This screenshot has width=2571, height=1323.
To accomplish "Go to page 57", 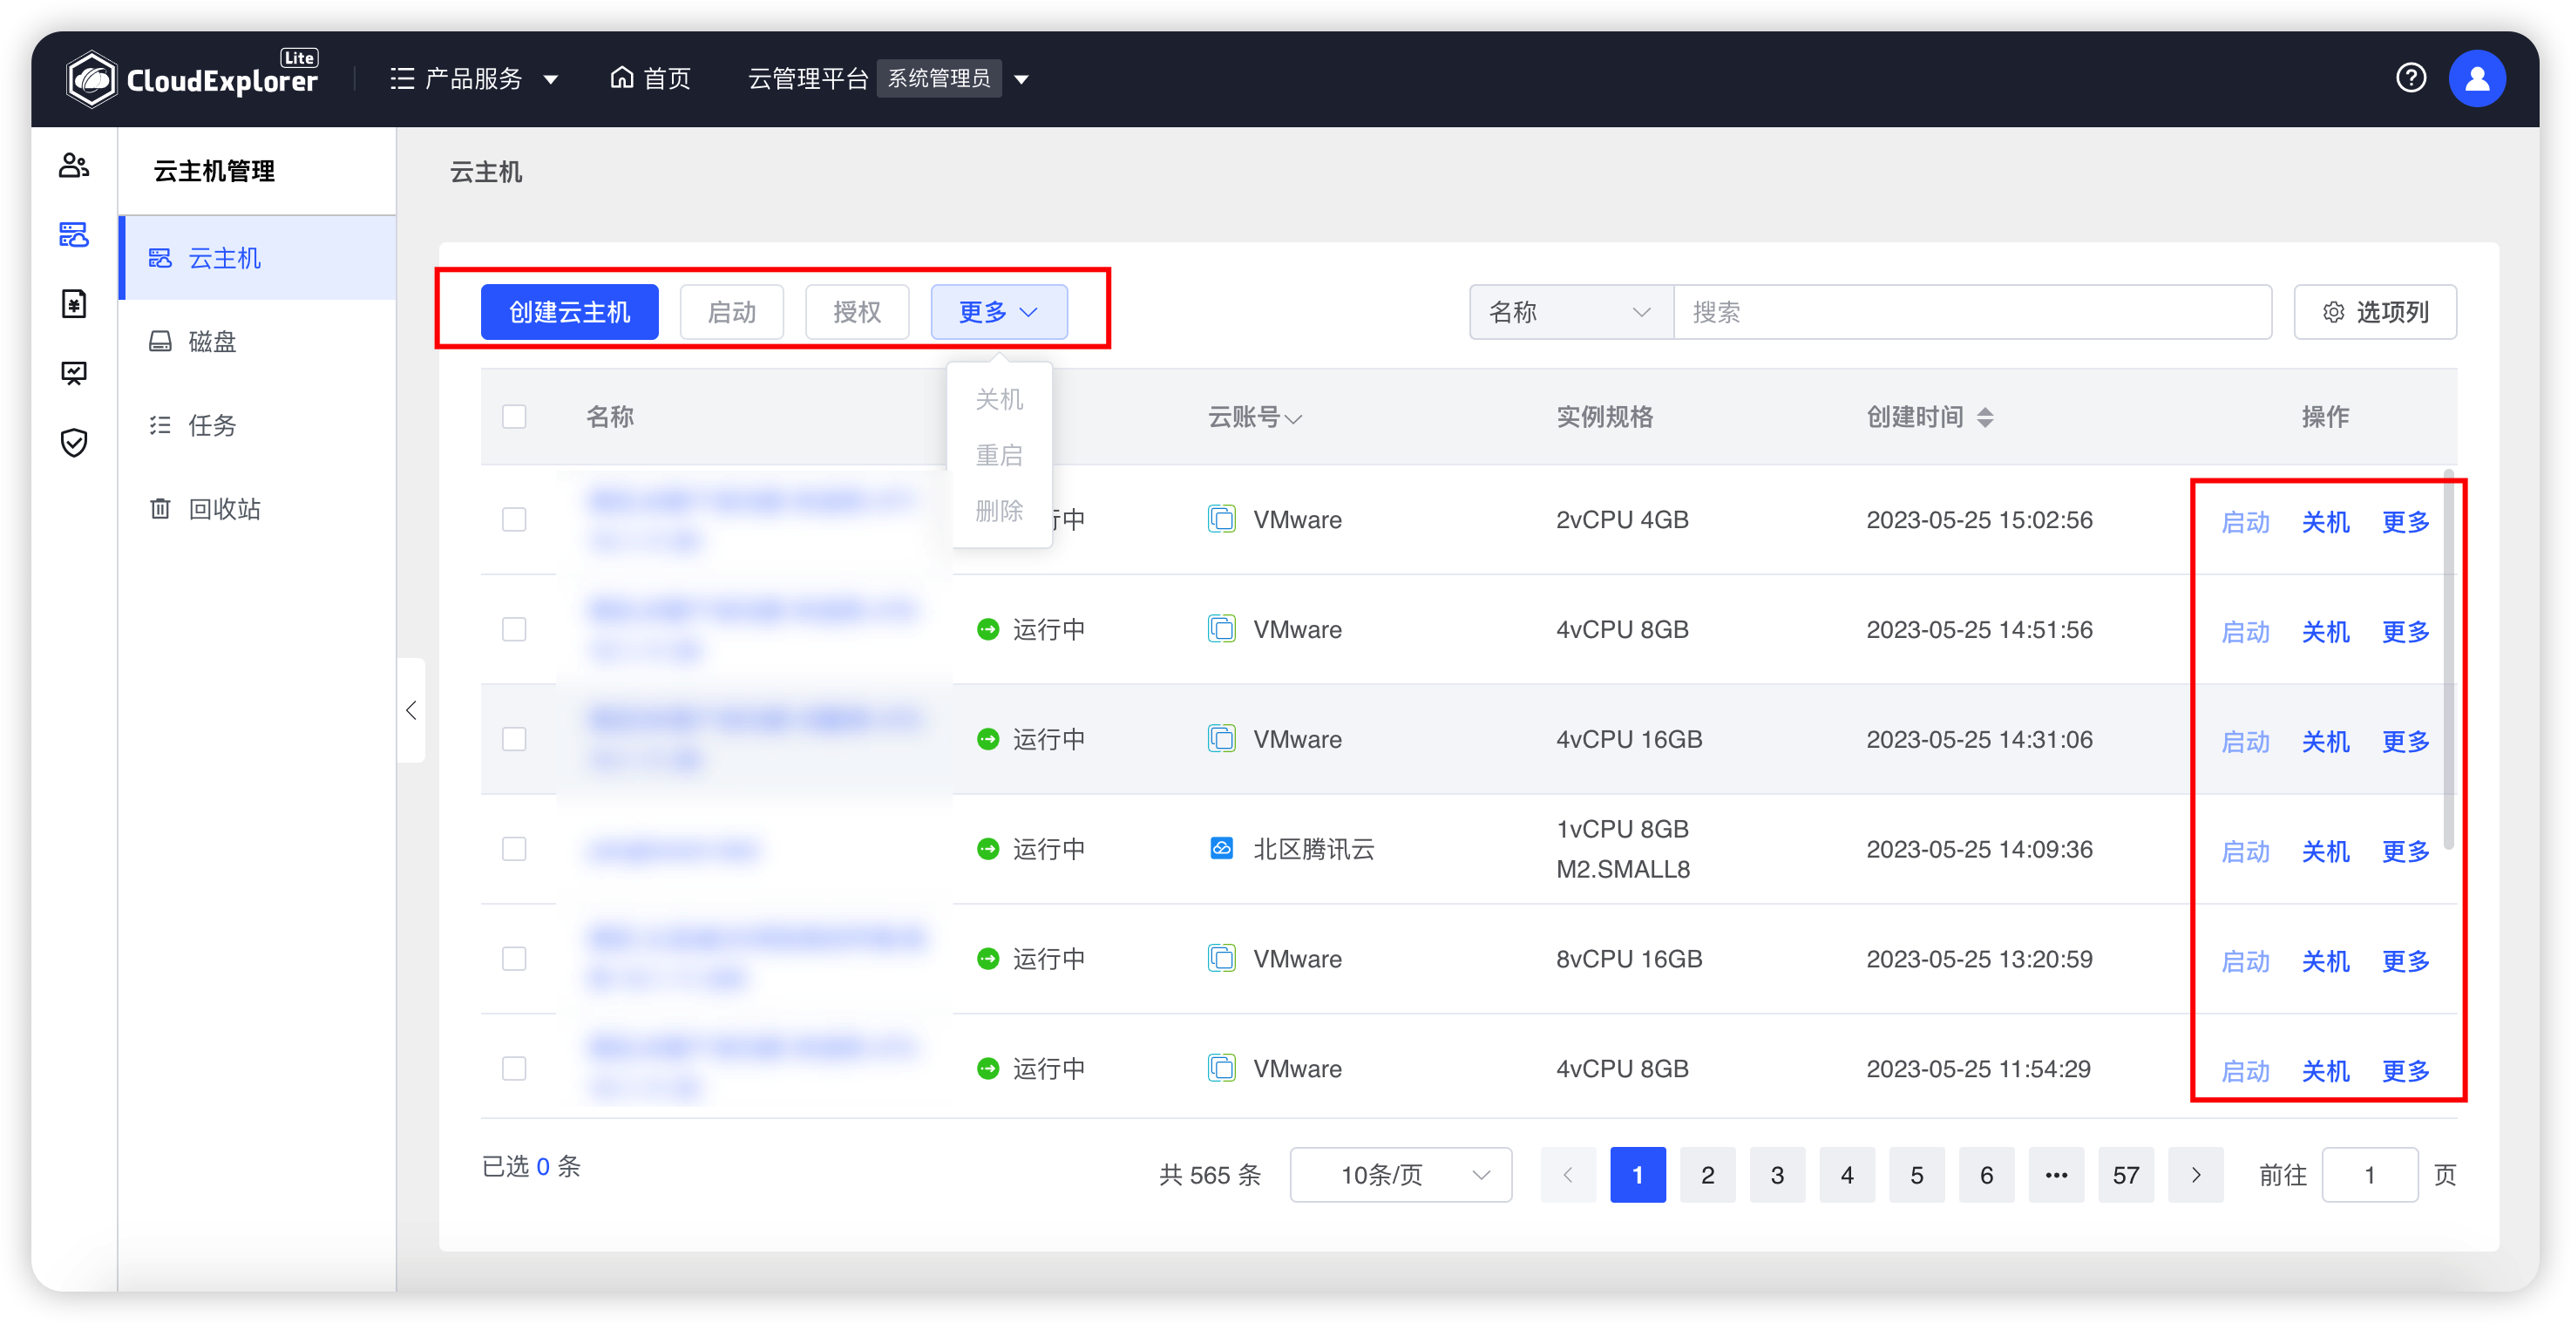I will (x=2126, y=1174).
